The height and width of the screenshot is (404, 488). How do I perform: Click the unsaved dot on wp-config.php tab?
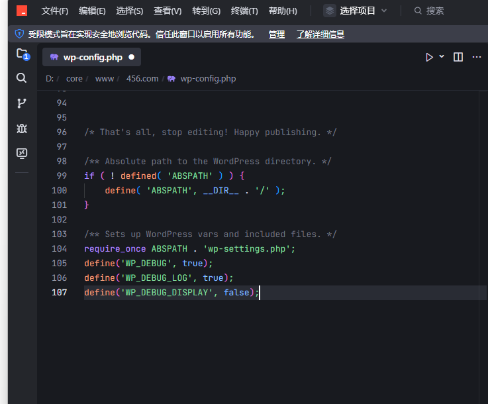coord(131,58)
